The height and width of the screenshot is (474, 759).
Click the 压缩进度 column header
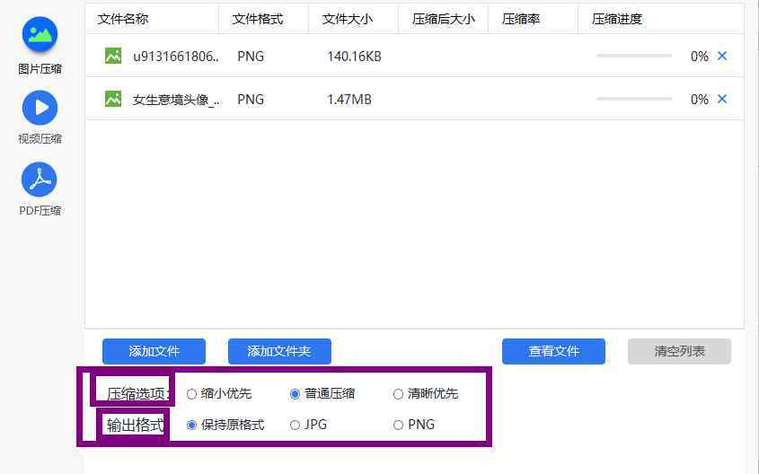[617, 19]
